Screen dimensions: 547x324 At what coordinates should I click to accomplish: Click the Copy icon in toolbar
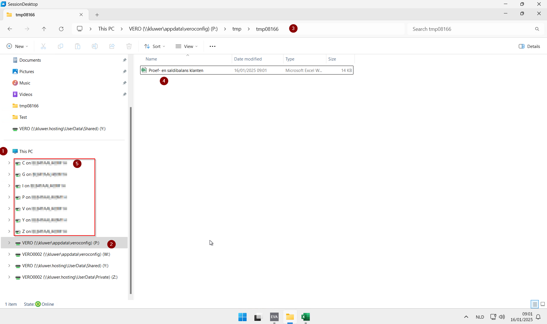pos(61,46)
